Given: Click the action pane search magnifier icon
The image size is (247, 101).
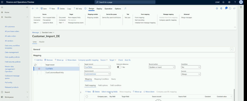Looking at the screenshot, I should pos(125,9).
